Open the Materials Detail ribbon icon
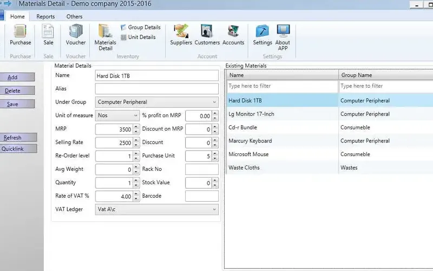 coord(105,37)
